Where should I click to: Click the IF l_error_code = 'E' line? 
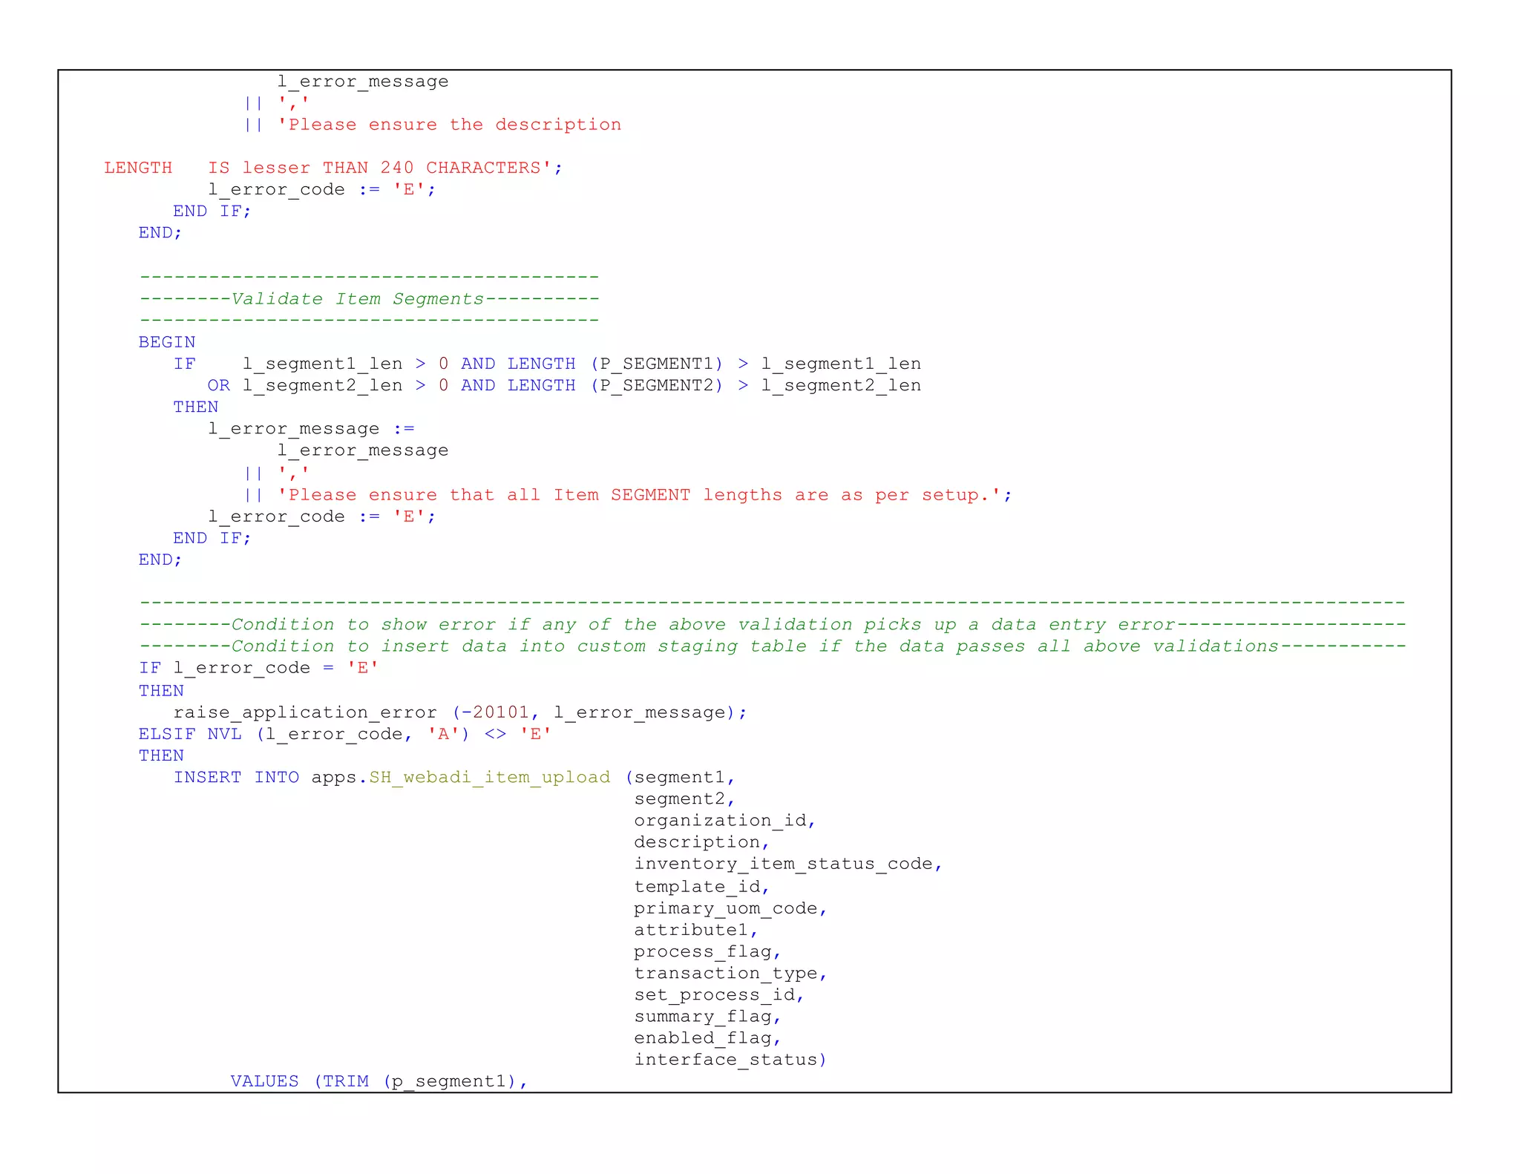pyautogui.click(x=259, y=668)
